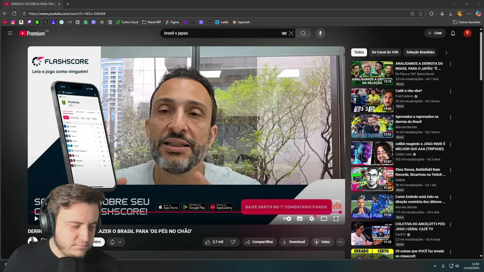Screen dimensions: 484x272
Task: Open the X (Twitter) bookmark icon
Action: 45,22
